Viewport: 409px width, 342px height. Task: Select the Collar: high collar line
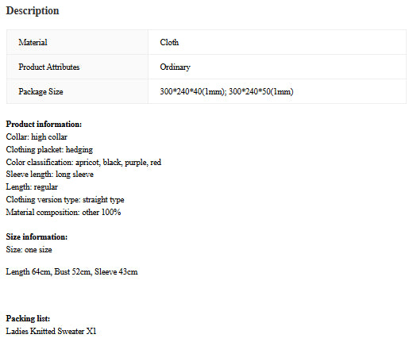point(37,136)
